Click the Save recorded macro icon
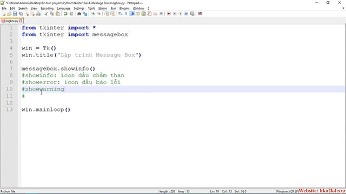This screenshot has height=194, width=346. [x=192, y=13]
